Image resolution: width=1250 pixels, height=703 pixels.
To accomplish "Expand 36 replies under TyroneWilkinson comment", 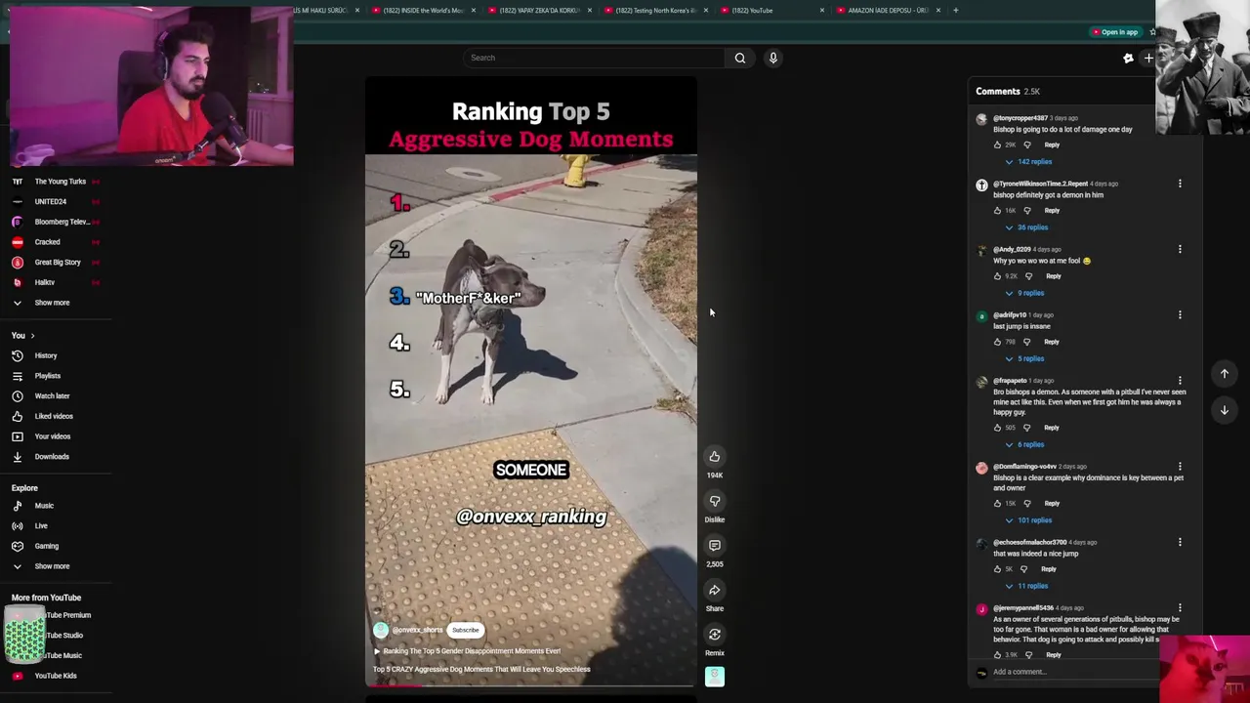I will click(1027, 227).
